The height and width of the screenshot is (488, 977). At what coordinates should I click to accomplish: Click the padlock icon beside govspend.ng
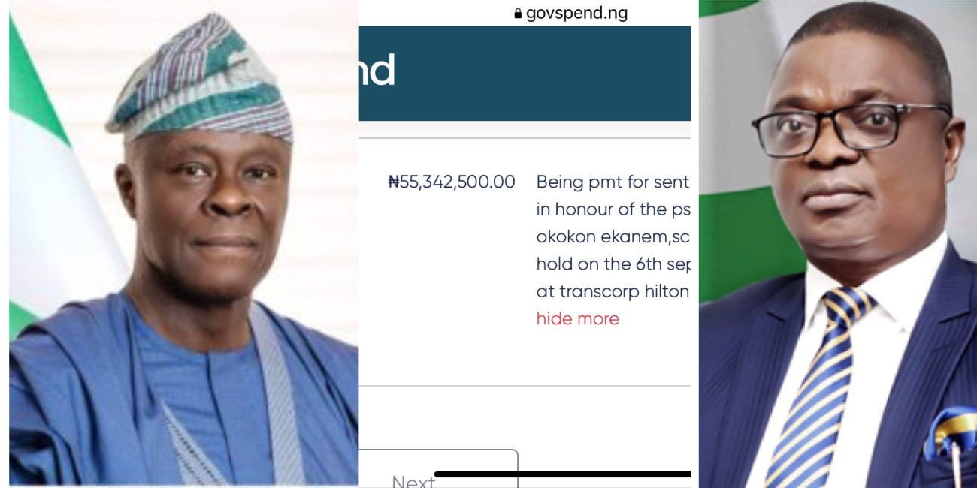click(517, 13)
